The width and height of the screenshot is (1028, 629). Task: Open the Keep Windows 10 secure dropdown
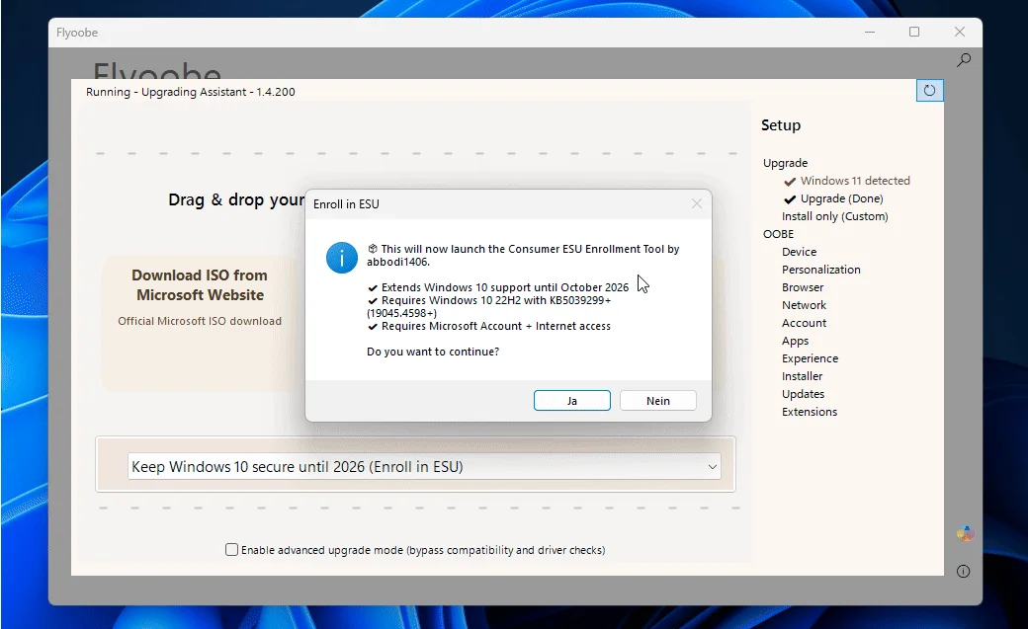pos(424,466)
